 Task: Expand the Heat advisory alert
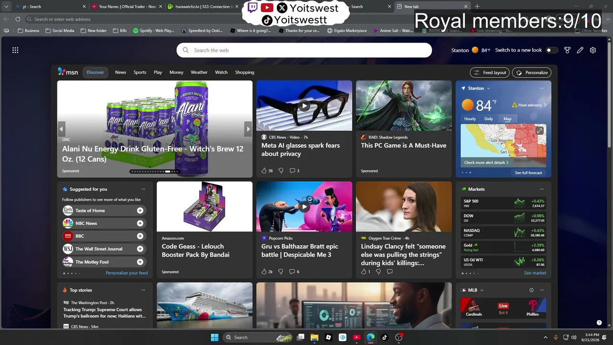pyautogui.click(x=529, y=105)
